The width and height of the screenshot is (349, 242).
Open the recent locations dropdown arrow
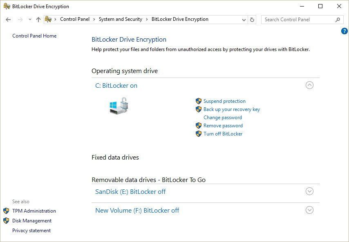click(x=30, y=20)
